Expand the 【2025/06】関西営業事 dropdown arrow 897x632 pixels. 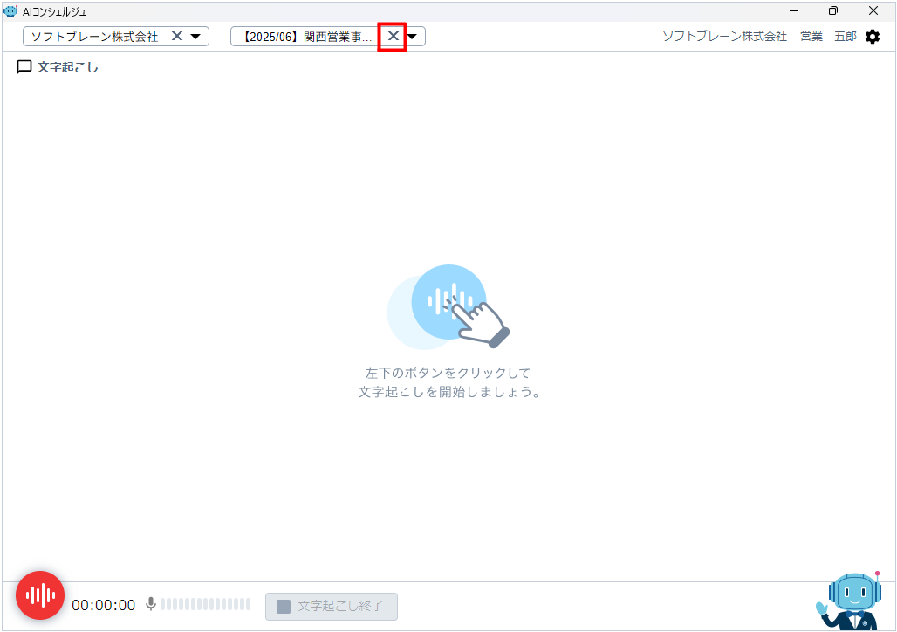click(413, 37)
